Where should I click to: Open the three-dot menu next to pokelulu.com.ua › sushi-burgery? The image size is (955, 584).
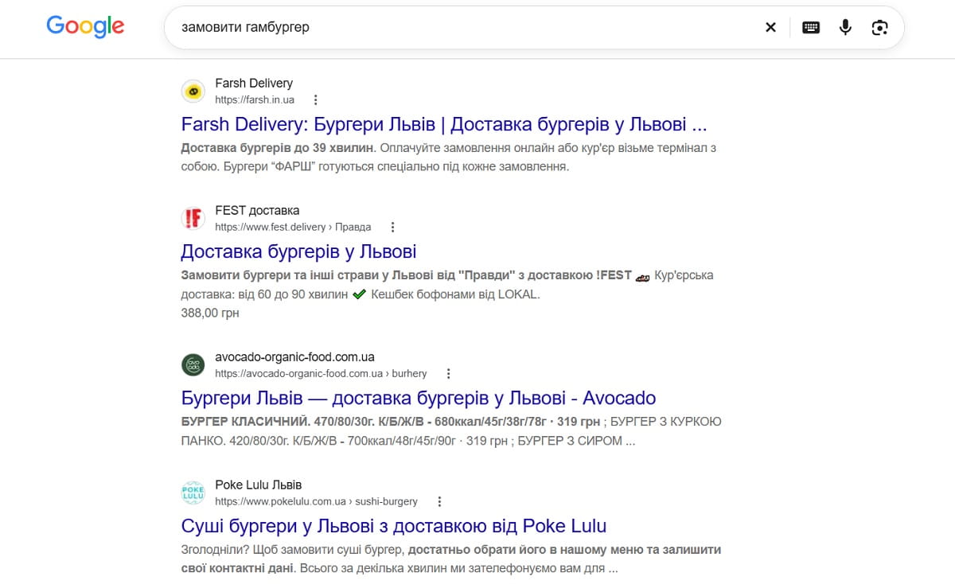[x=439, y=501]
